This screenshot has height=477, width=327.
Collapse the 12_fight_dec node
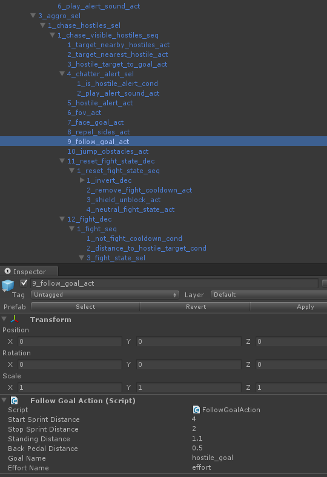point(62,219)
